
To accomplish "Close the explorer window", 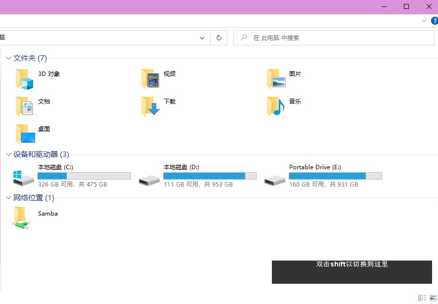I will [429, 6].
